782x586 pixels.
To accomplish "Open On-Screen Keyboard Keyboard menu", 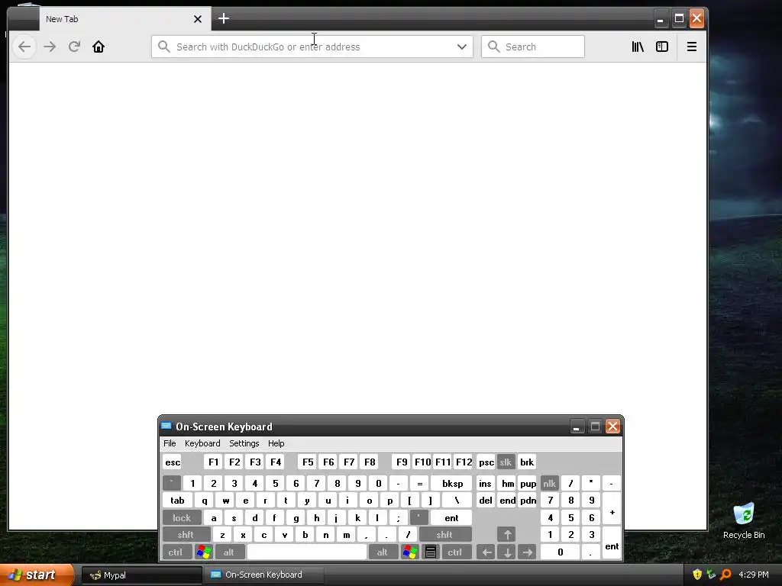I will [202, 443].
